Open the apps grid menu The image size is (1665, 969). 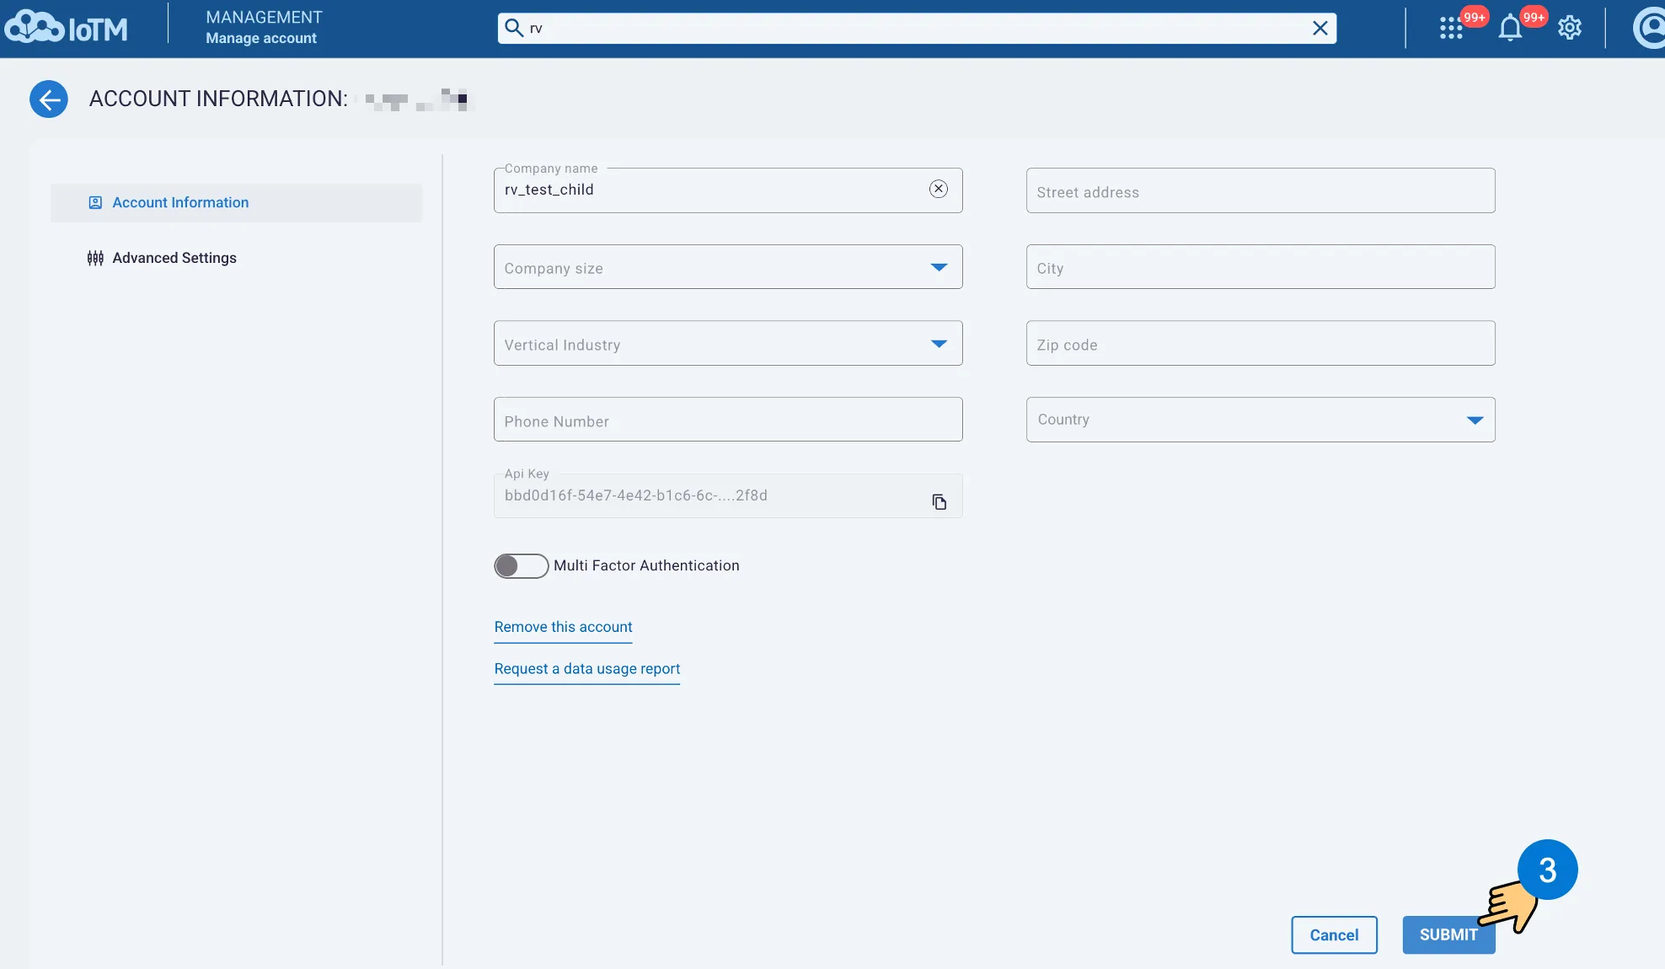(1451, 29)
